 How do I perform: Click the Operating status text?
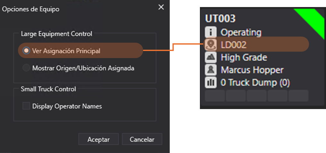241,32
